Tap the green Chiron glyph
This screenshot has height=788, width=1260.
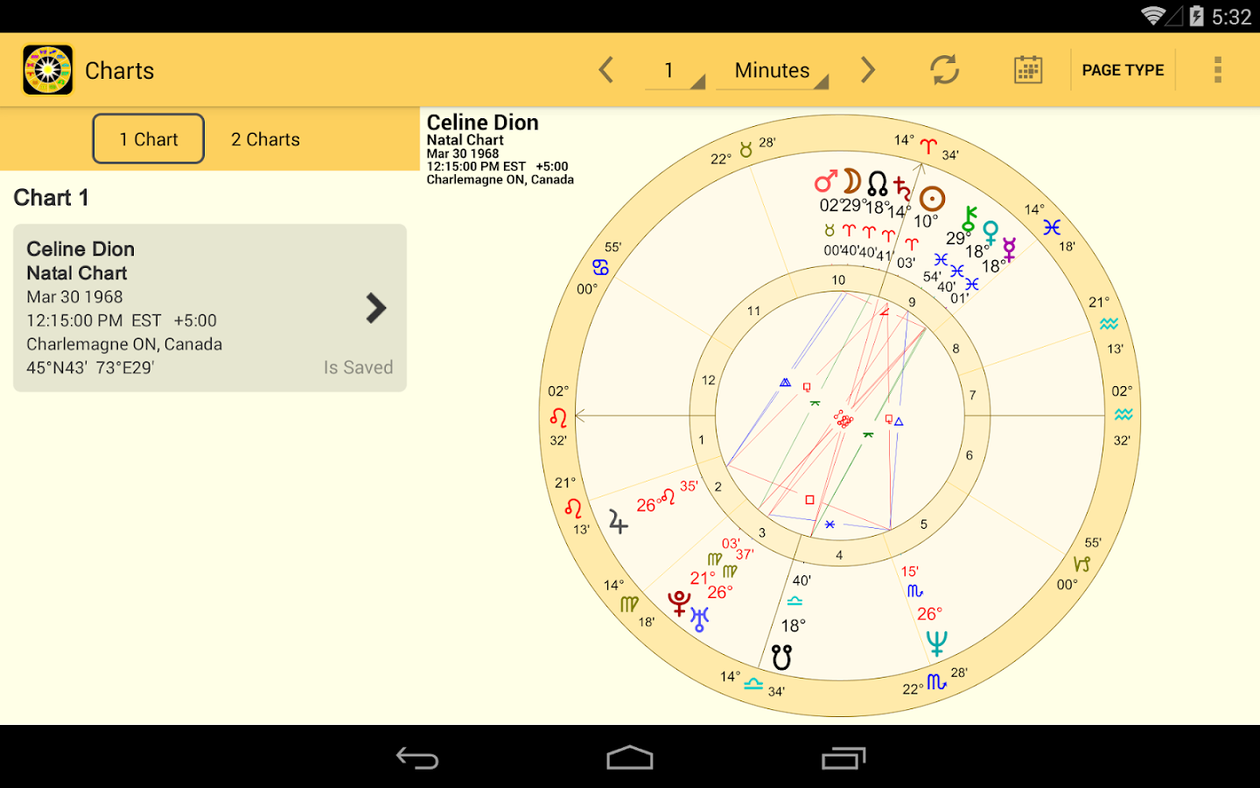969,219
